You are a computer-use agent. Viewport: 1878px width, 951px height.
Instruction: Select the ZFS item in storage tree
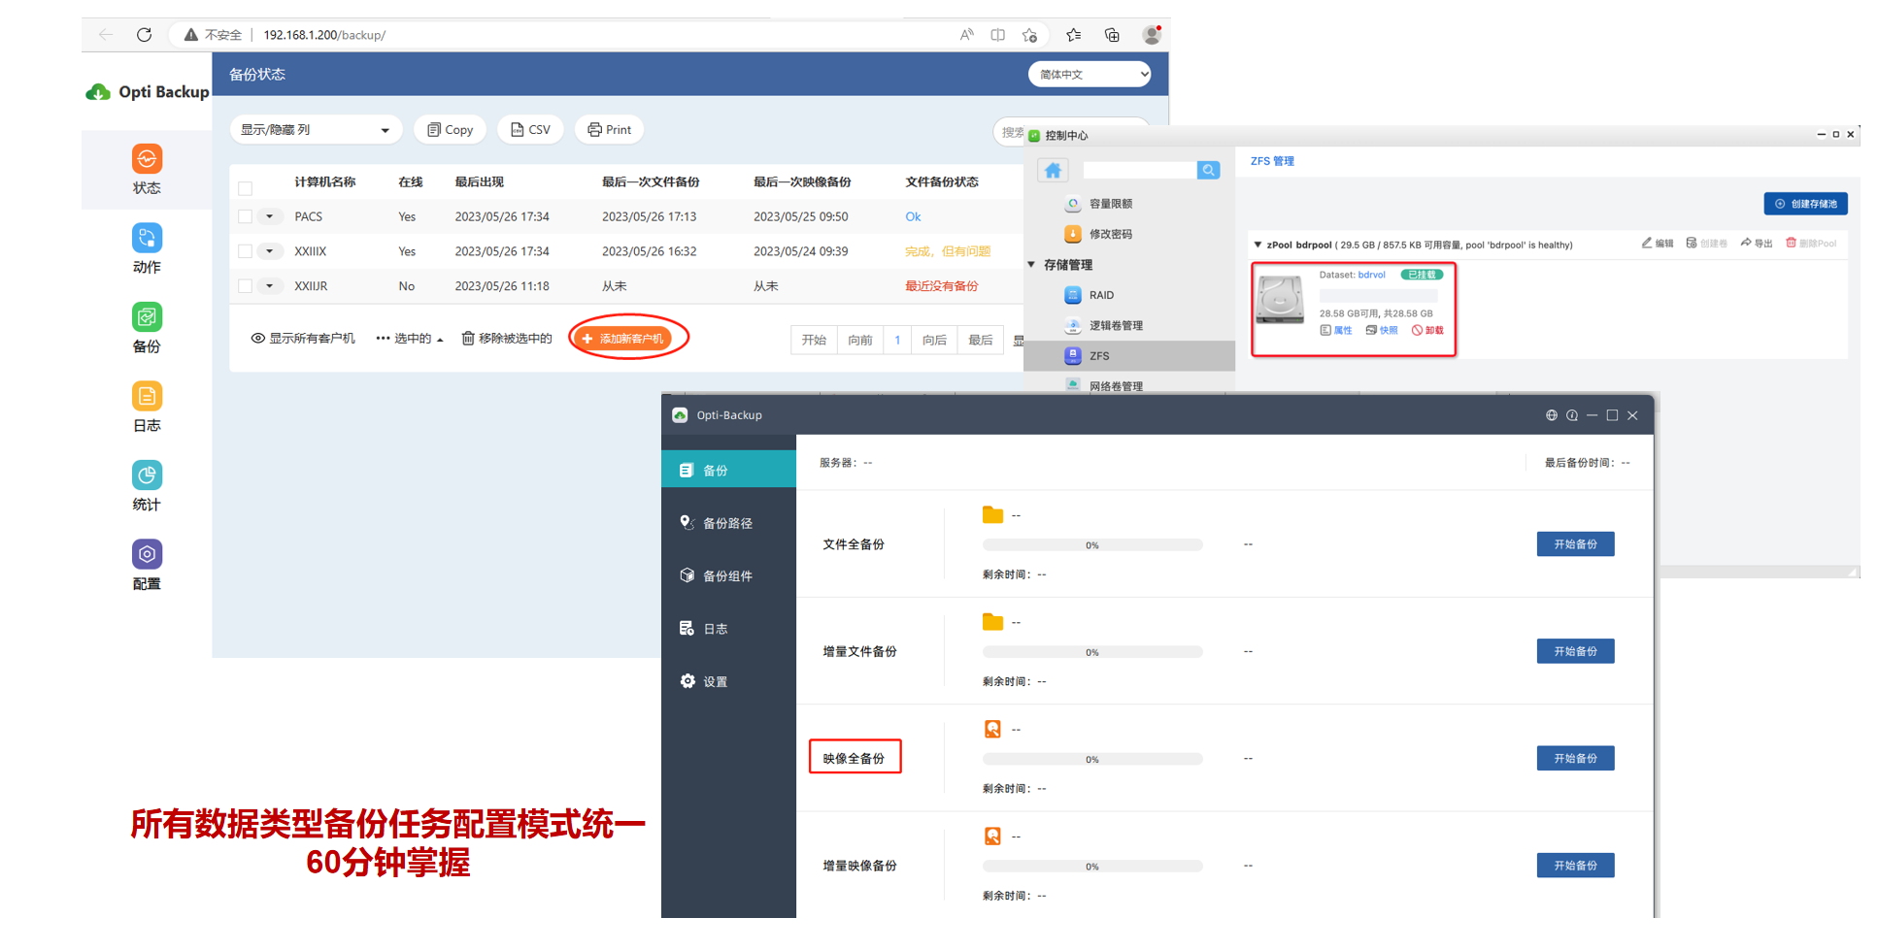point(1098,356)
